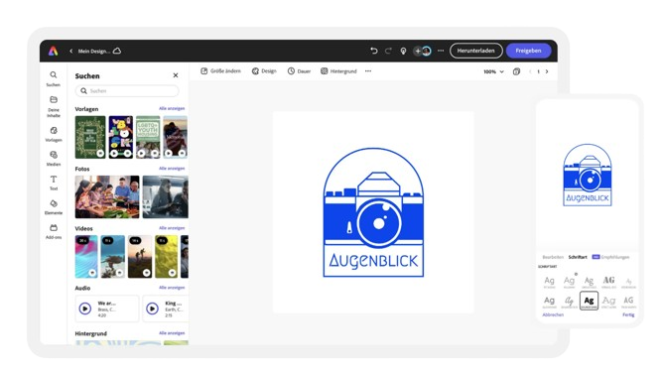Open the Design option in the canvas toolbar
The width and height of the screenshot is (661, 372).
click(264, 71)
